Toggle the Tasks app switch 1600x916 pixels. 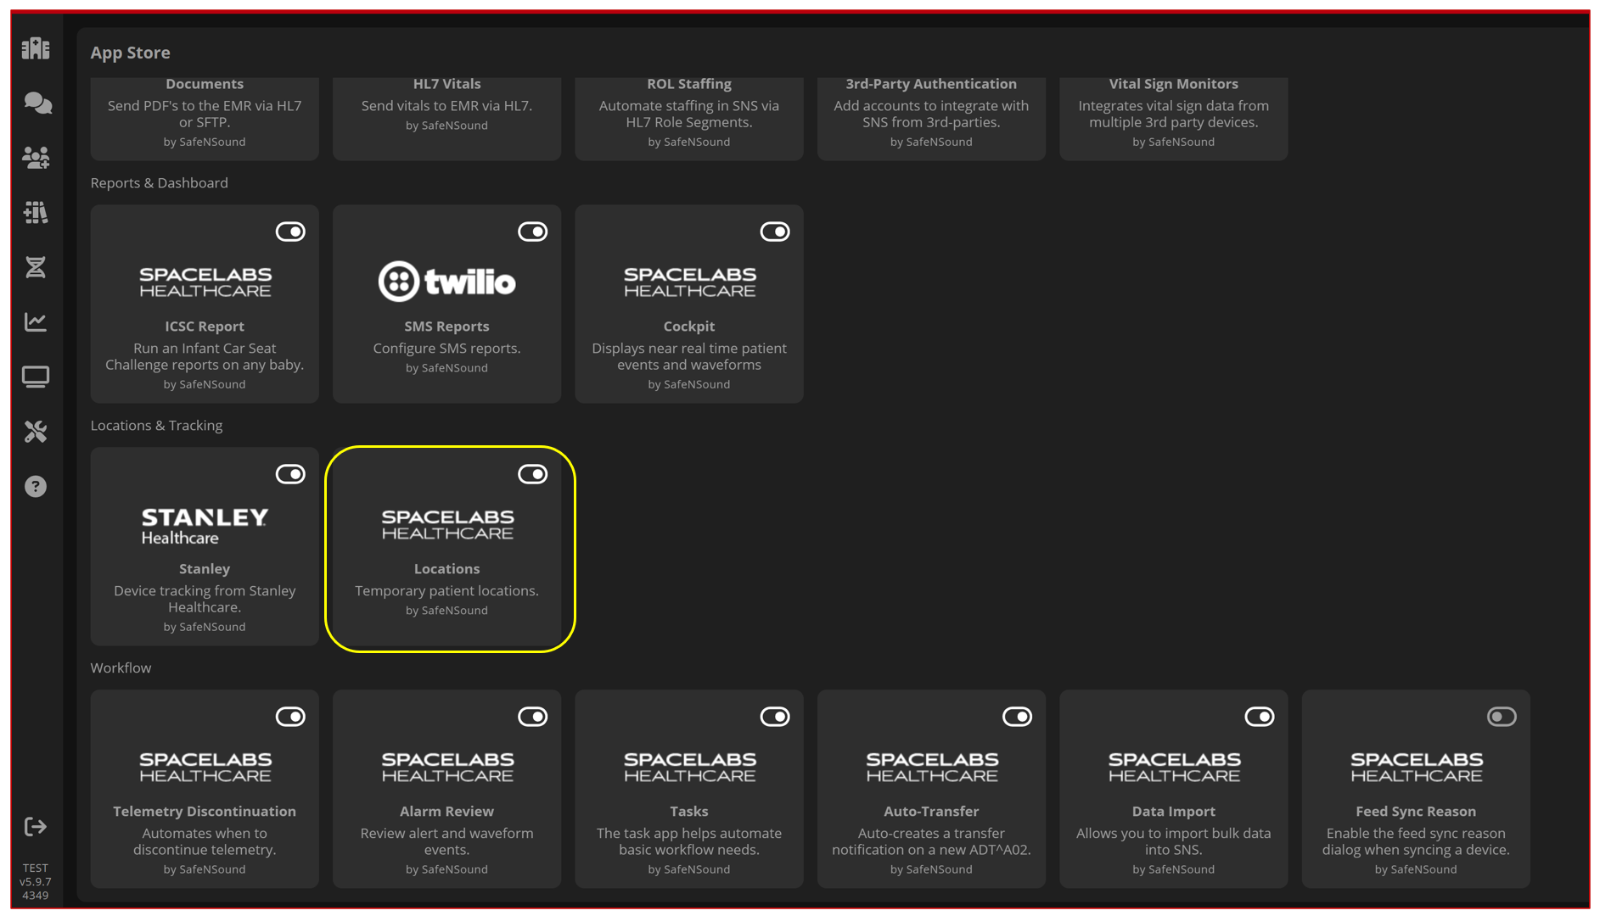tap(775, 717)
